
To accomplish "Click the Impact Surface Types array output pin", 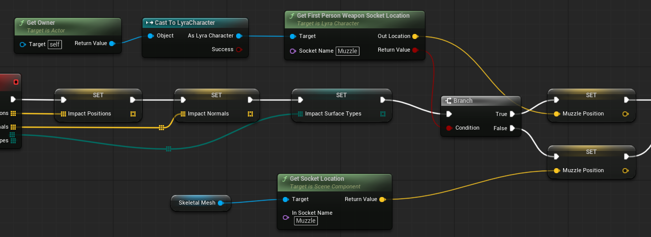I will click(382, 114).
